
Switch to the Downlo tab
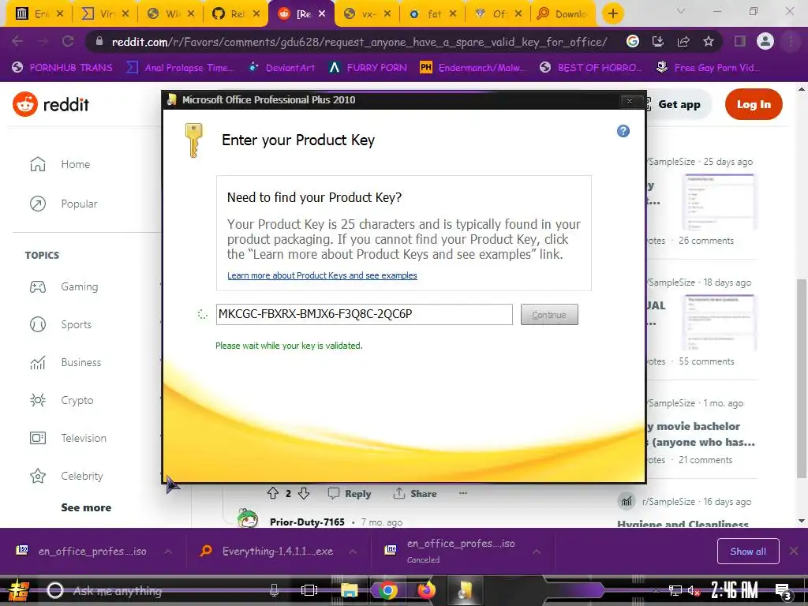pyautogui.click(x=563, y=14)
